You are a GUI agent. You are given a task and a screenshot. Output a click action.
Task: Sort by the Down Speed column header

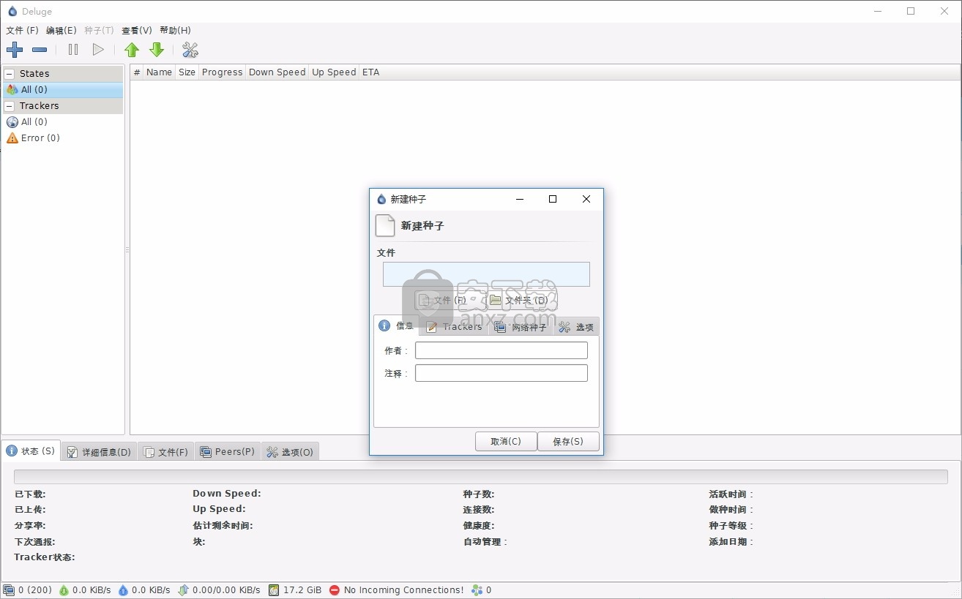pos(277,72)
